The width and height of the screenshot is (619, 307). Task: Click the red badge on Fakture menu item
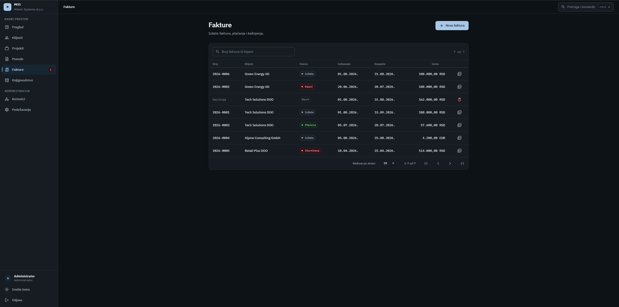click(50, 70)
